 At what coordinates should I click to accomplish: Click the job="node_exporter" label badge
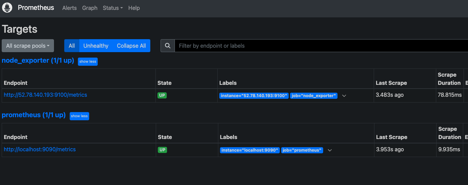(x=314, y=96)
